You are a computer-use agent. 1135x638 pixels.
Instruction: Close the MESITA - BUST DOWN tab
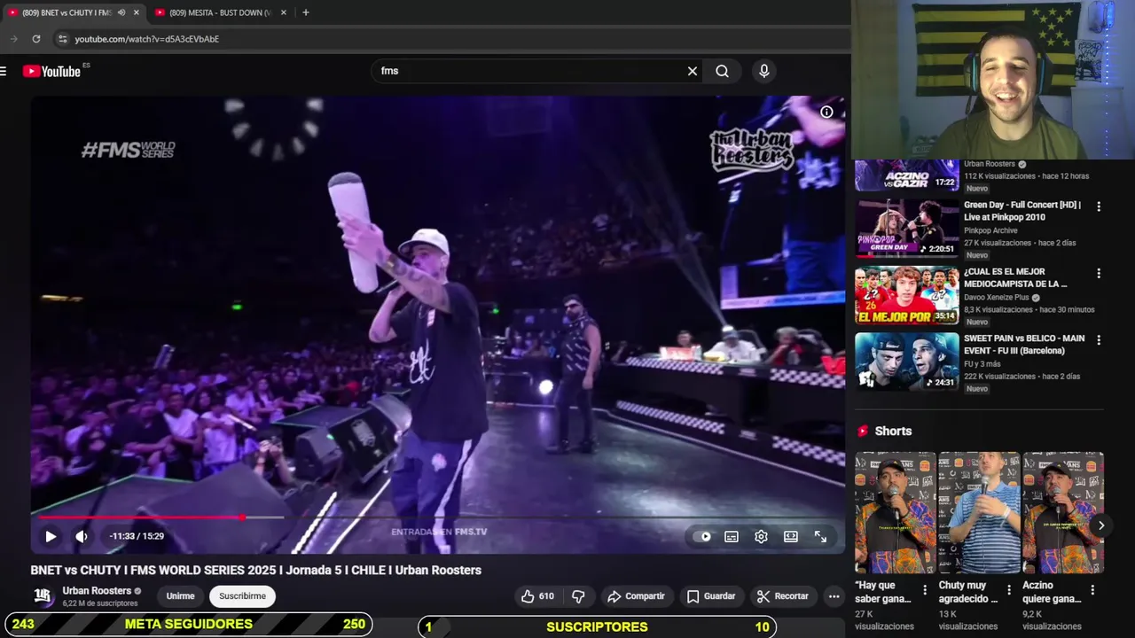pyautogui.click(x=284, y=12)
